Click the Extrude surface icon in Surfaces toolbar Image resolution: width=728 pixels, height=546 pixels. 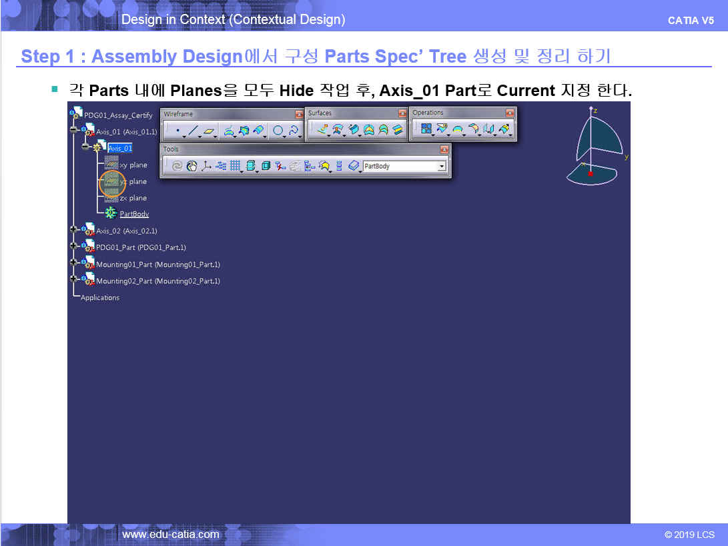coord(322,131)
